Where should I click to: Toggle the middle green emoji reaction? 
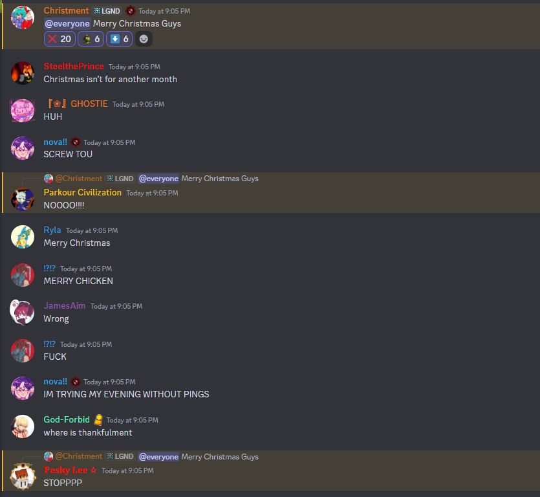click(91, 39)
